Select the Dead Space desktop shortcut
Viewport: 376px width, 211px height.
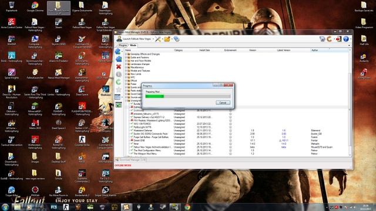coord(82,91)
